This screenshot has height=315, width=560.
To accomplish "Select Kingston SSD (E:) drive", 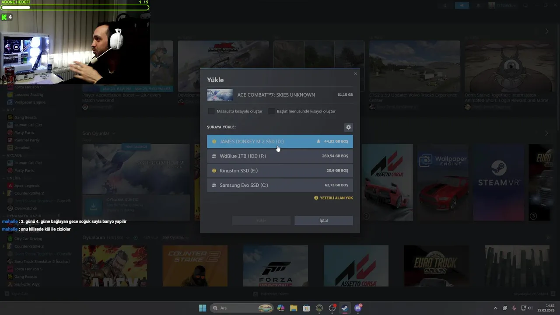I will pos(280,171).
